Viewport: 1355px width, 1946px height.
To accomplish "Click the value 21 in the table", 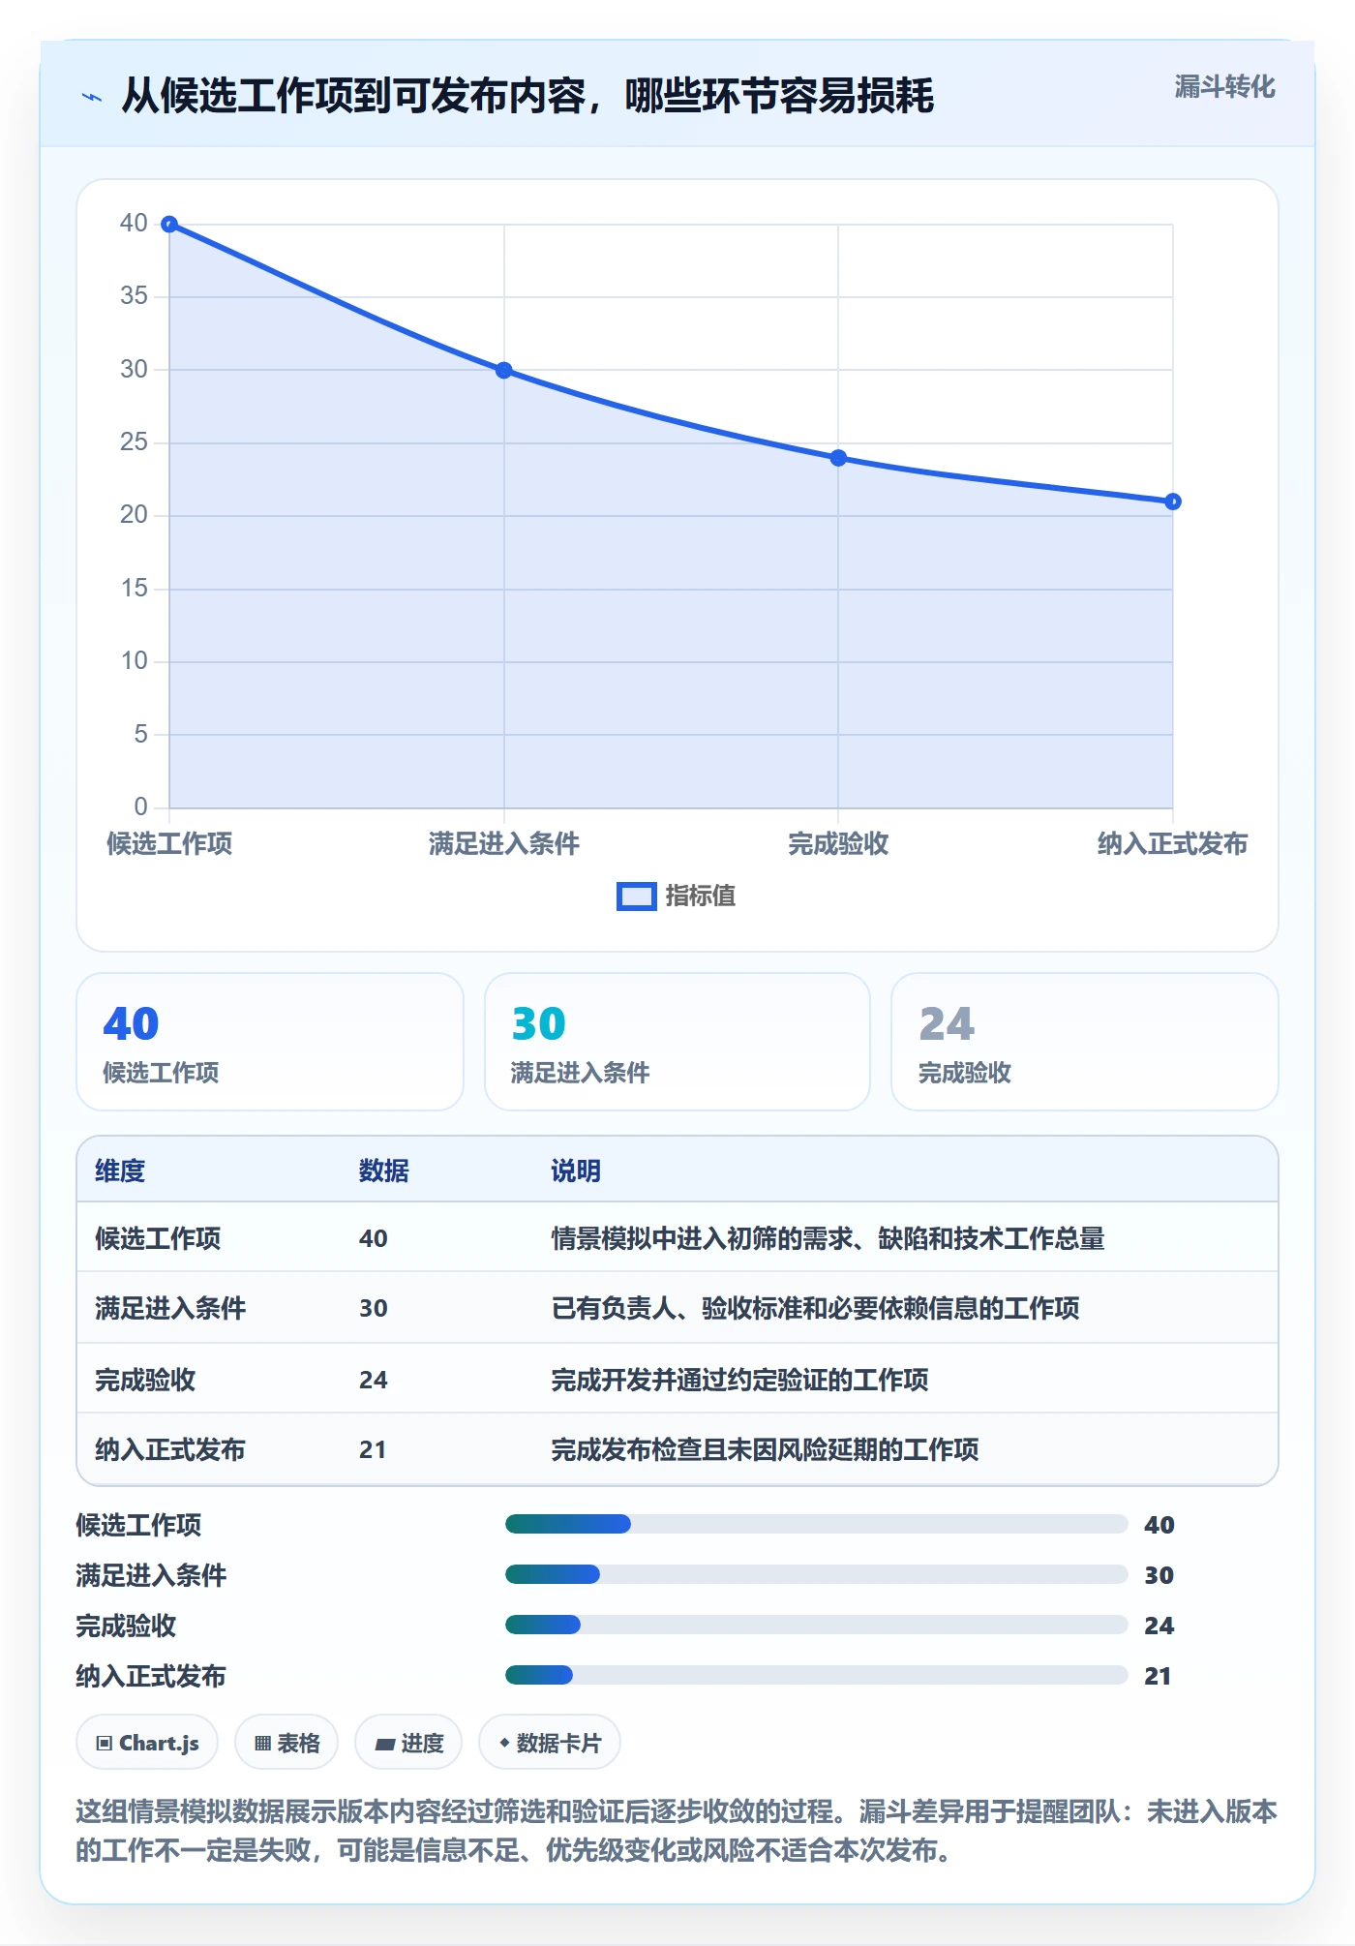I will pos(373,1449).
